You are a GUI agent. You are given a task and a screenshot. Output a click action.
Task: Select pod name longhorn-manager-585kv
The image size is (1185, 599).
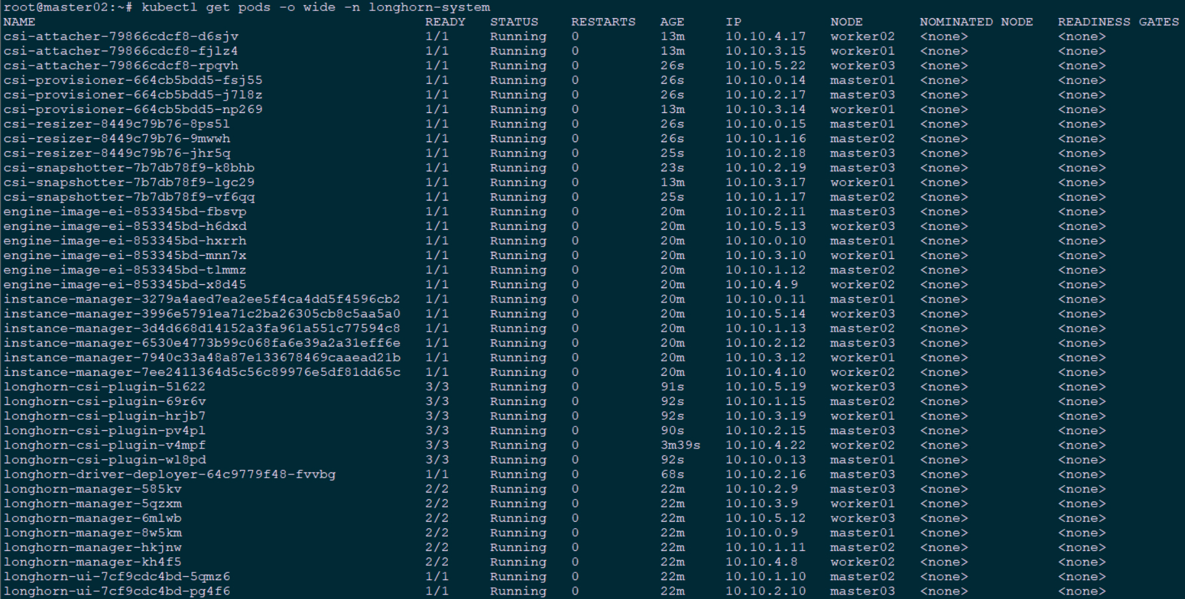(93, 489)
